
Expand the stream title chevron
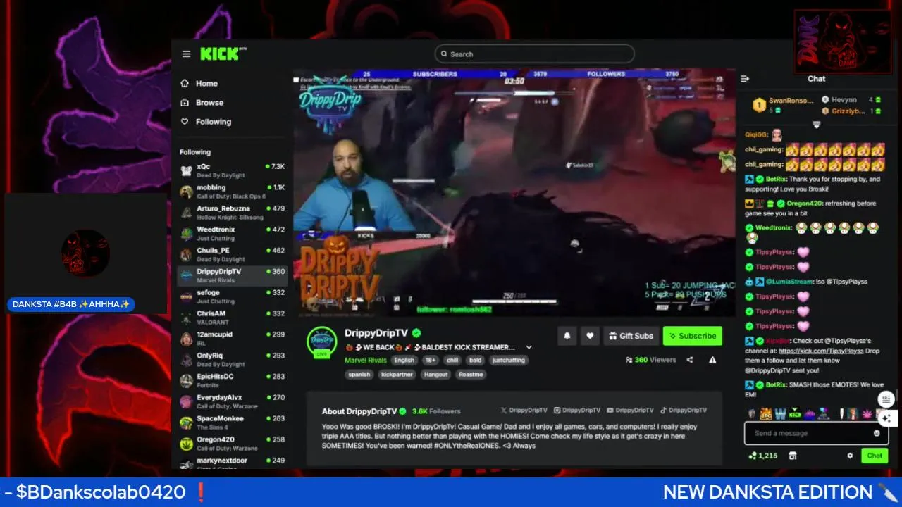click(x=529, y=347)
